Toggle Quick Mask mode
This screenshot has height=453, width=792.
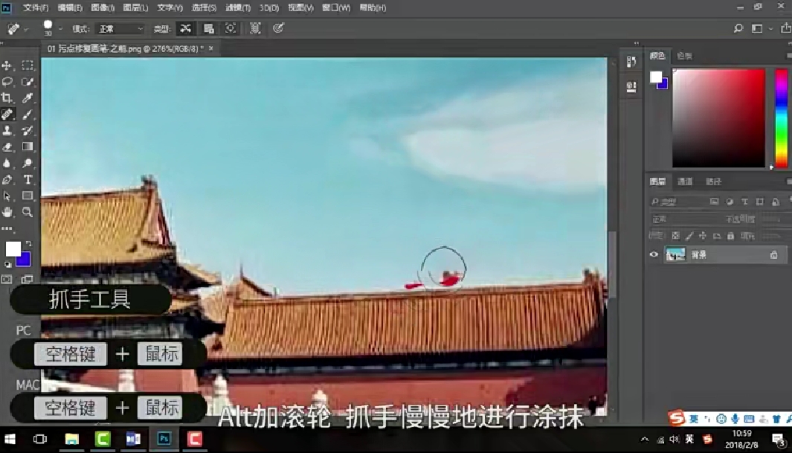(x=7, y=280)
